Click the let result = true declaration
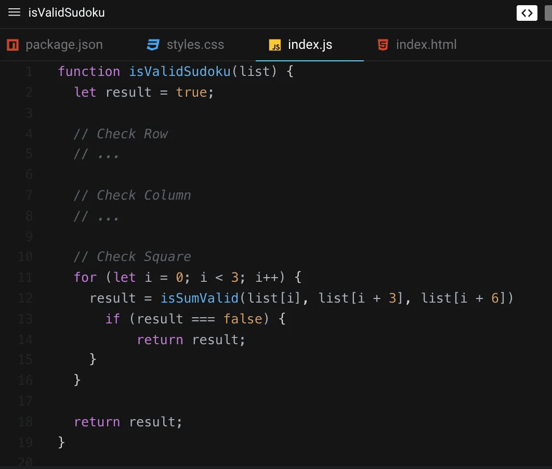The width and height of the screenshot is (552, 469). pyautogui.click(x=144, y=92)
